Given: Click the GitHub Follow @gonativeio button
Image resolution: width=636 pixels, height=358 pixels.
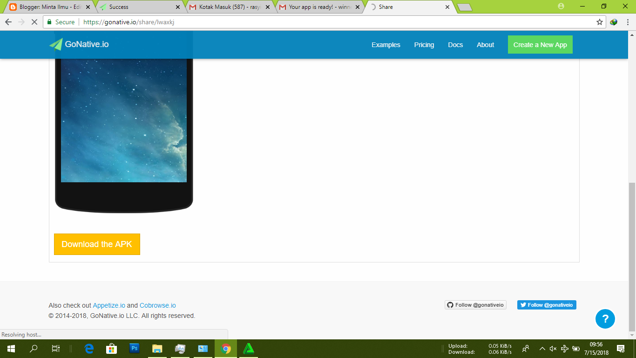Looking at the screenshot, I should point(475,305).
